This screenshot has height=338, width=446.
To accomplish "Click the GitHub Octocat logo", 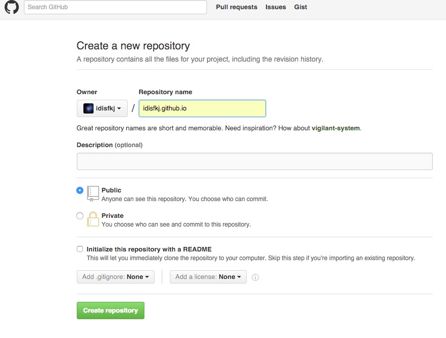I will 11,7.
